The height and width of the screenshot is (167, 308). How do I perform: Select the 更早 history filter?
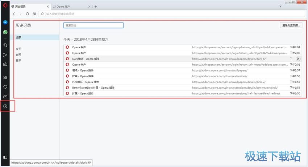click(18, 60)
